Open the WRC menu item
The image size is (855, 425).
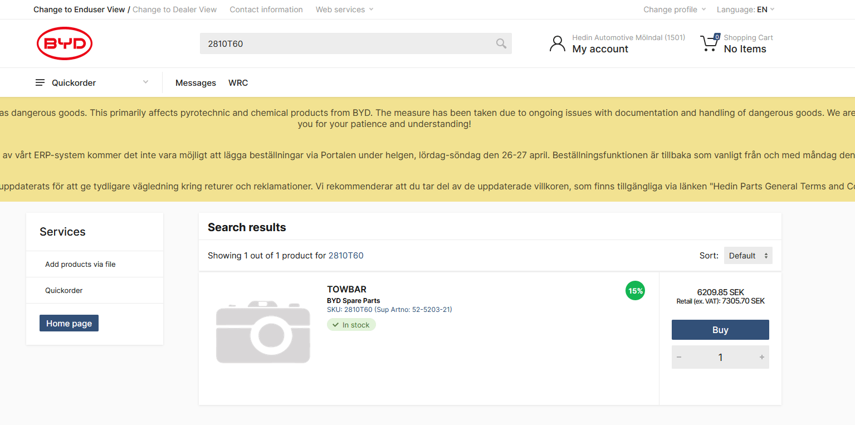pyautogui.click(x=238, y=82)
